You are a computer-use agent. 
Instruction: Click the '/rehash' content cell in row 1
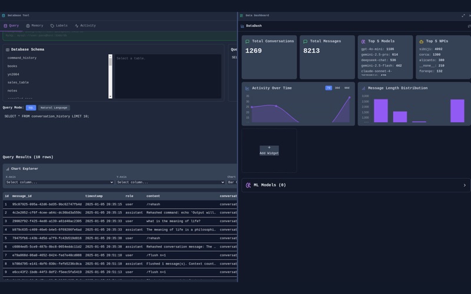pos(153,204)
